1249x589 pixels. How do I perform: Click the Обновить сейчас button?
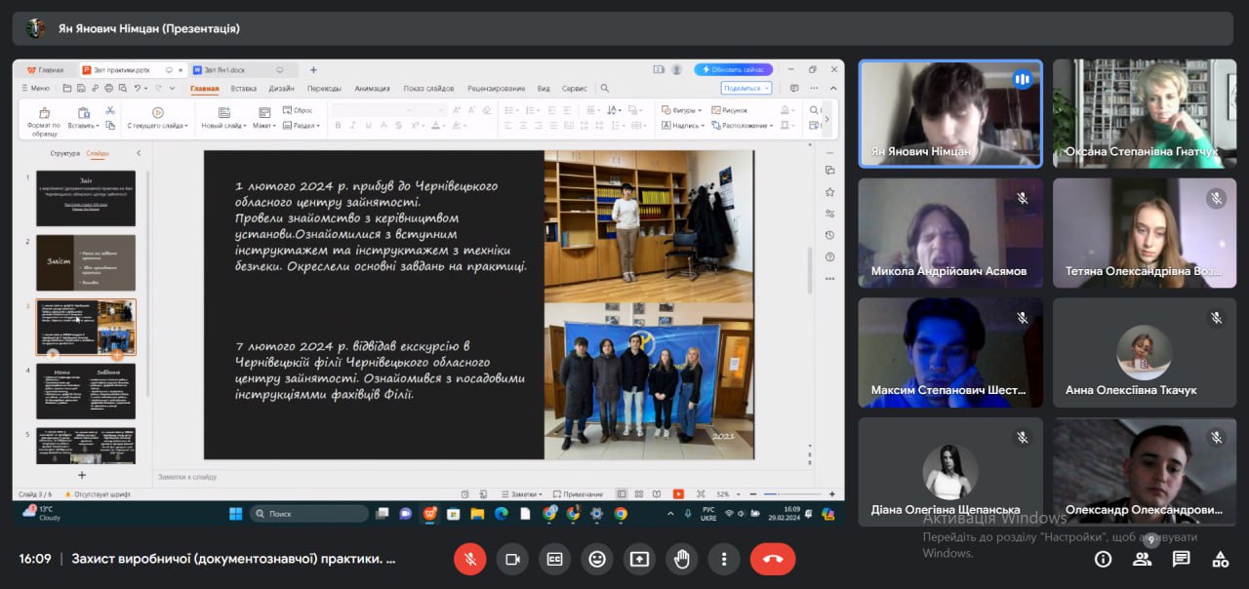pyautogui.click(x=734, y=69)
